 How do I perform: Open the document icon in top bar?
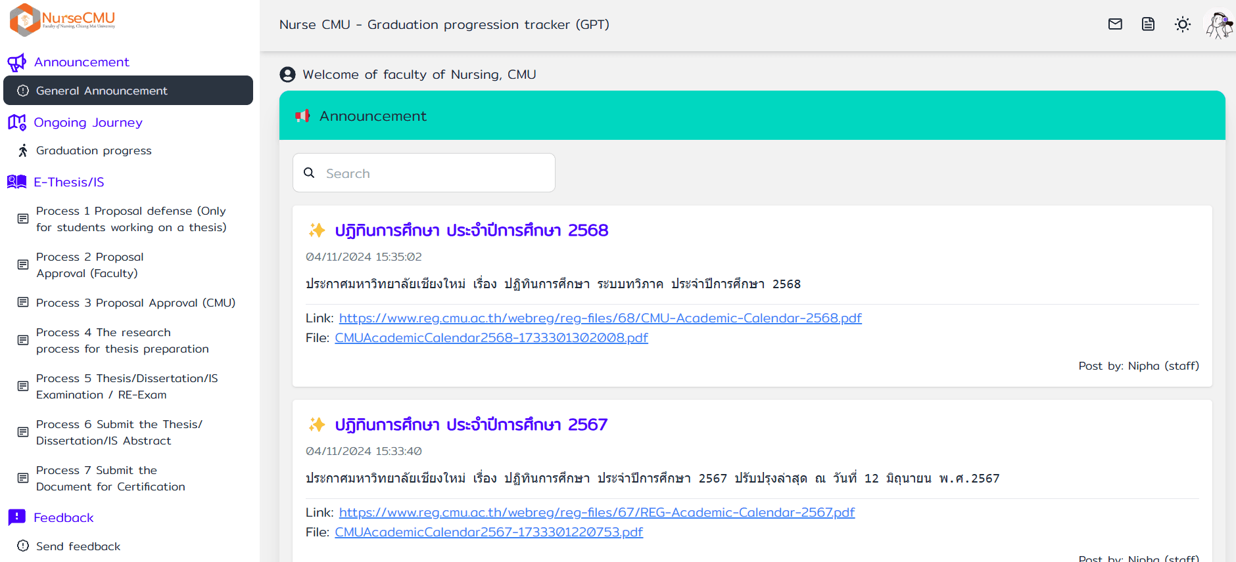coord(1148,24)
